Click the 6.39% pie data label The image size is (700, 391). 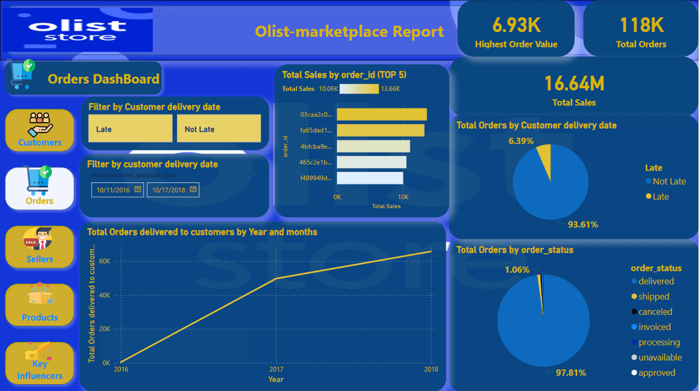tap(521, 141)
